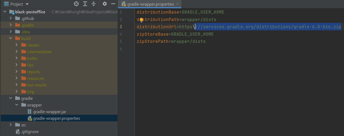This screenshot has width=344, height=136.
Task: Select the src folder row
Action: (59, 125)
